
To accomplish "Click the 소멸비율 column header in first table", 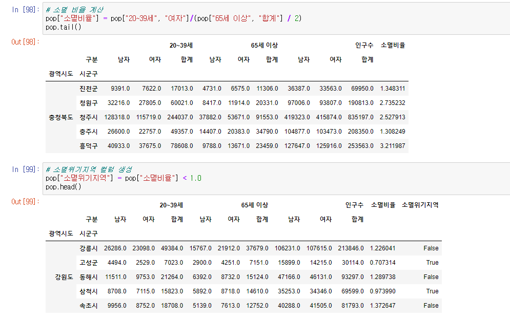I will (393, 45).
